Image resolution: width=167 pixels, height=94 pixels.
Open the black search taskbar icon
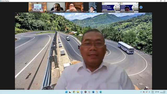click(x=70, y=92)
